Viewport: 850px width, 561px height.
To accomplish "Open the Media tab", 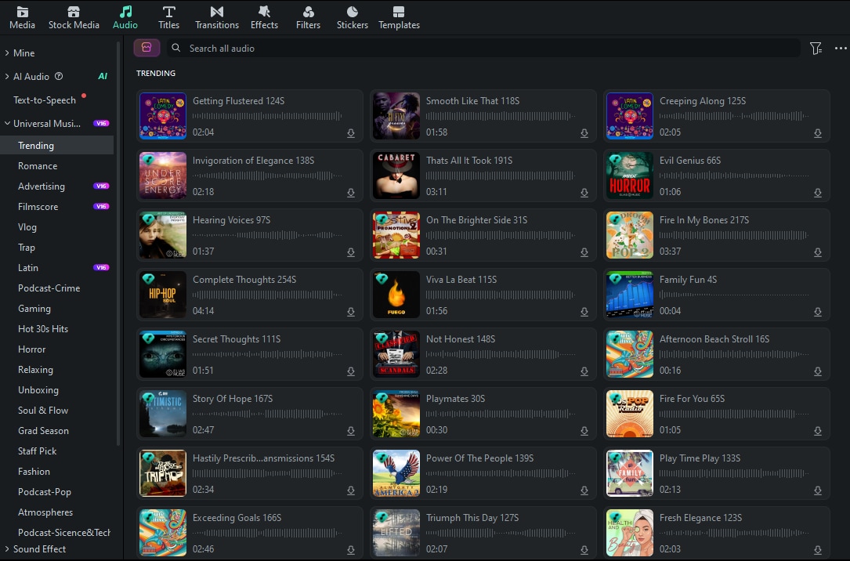I will 22,18.
